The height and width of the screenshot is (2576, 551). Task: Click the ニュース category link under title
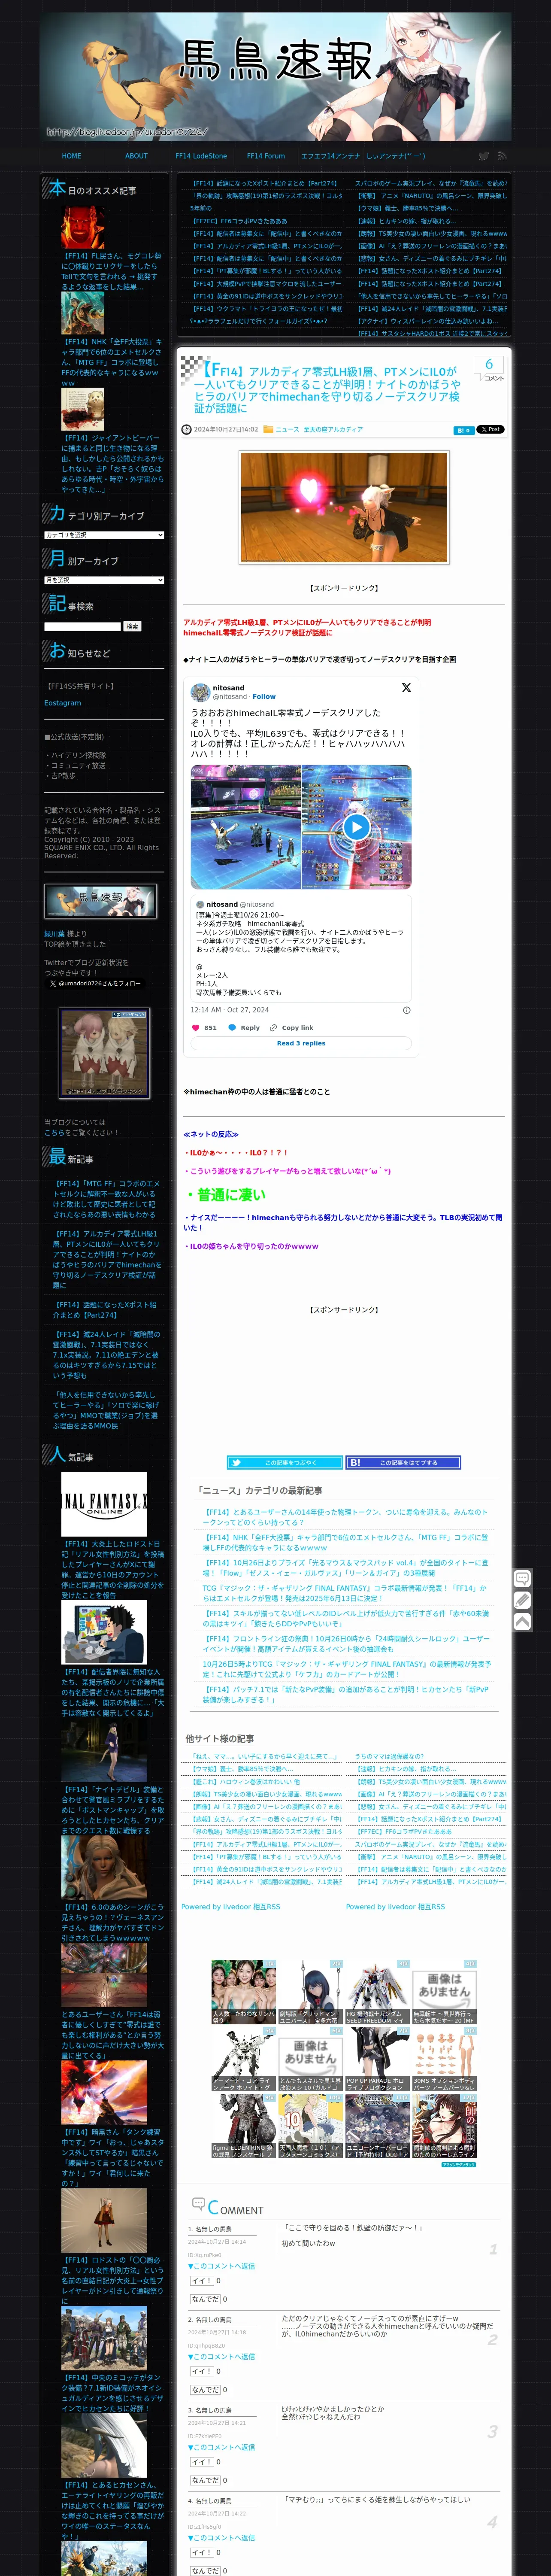click(287, 429)
